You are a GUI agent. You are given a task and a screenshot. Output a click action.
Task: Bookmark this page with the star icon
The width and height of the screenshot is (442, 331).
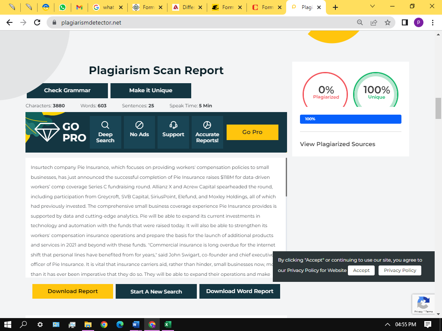tap(388, 22)
